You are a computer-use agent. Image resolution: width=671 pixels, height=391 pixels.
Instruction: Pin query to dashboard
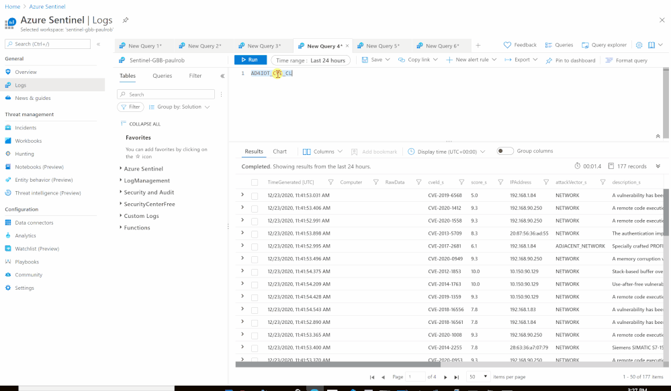570,60
